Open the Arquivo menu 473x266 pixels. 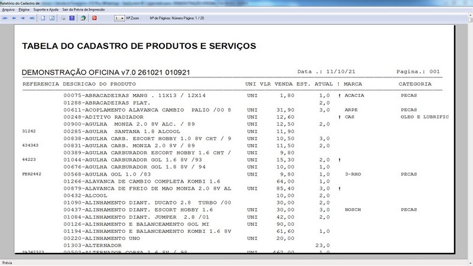pyautogui.click(x=8, y=9)
